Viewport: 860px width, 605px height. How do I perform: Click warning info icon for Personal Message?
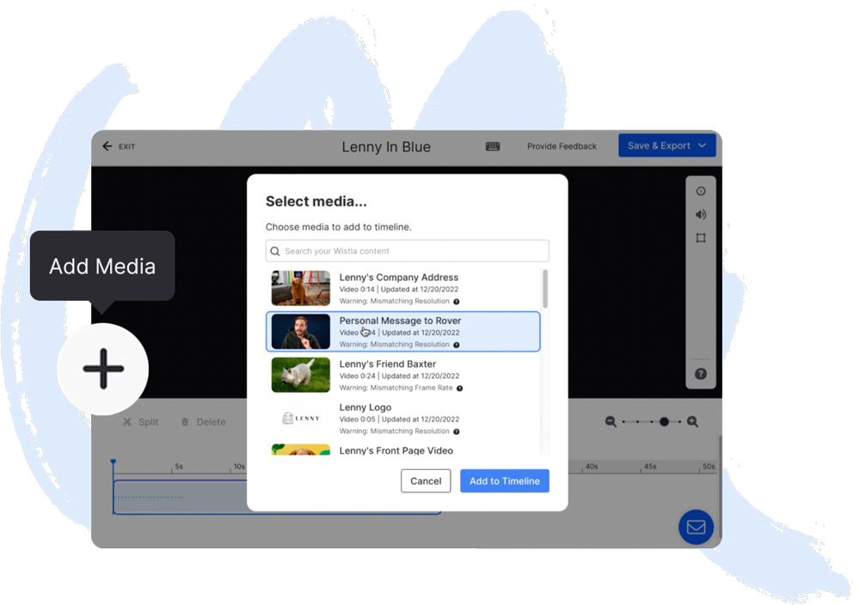pyautogui.click(x=457, y=345)
